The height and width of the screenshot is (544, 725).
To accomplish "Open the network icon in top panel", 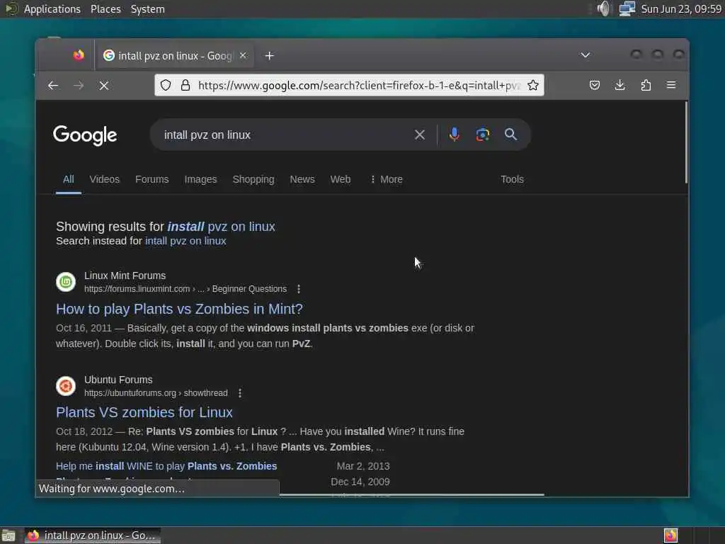I will coord(627,8).
